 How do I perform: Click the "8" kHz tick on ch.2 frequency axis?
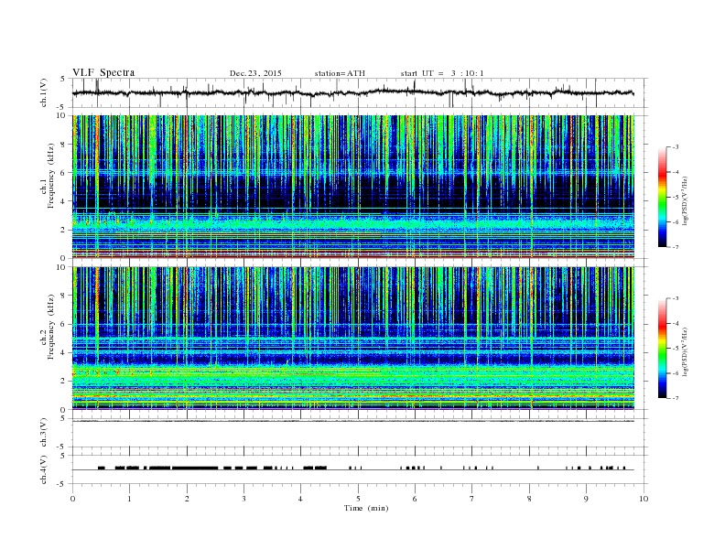tap(64, 296)
